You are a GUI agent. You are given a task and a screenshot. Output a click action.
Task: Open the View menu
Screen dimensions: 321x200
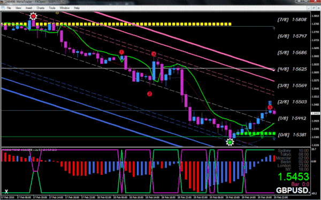pyautogui.click(x=18, y=8)
